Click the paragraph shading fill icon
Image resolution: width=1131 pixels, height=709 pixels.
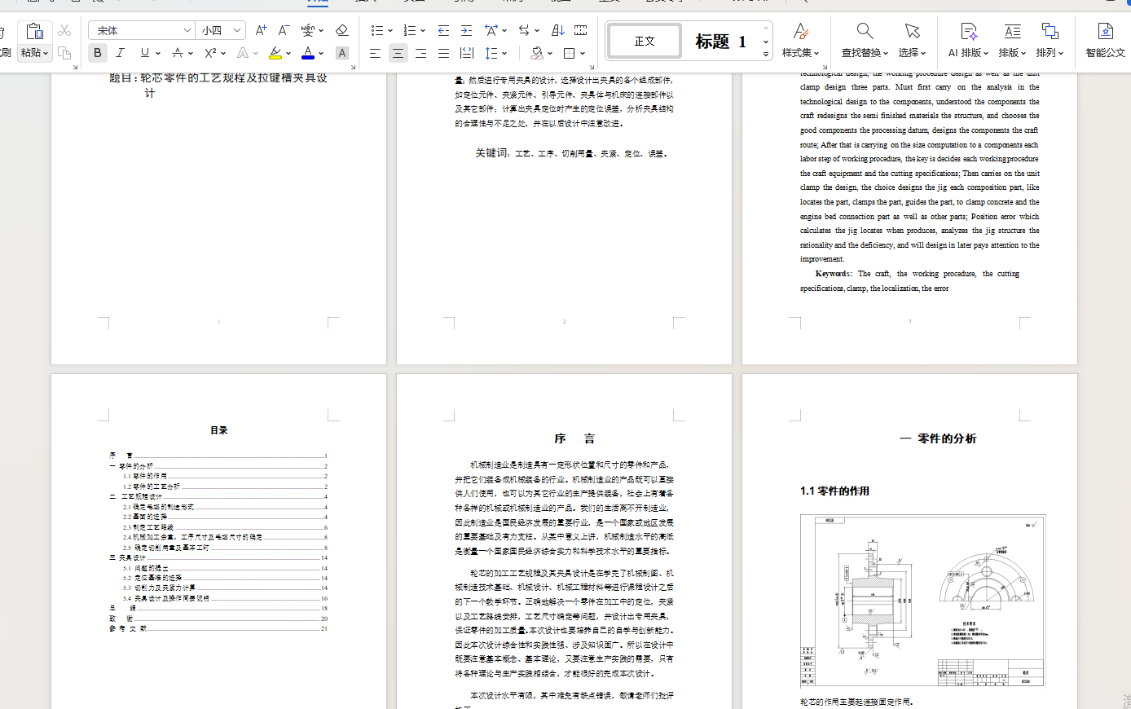click(537, 53)
